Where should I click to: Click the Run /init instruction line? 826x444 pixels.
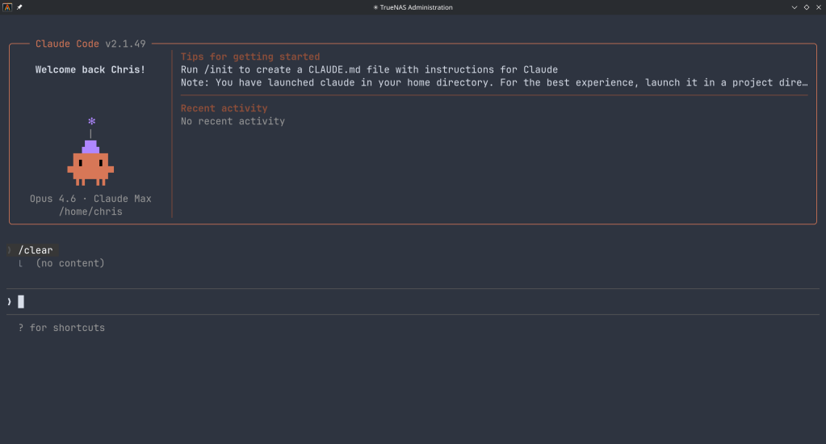point(369,70)
